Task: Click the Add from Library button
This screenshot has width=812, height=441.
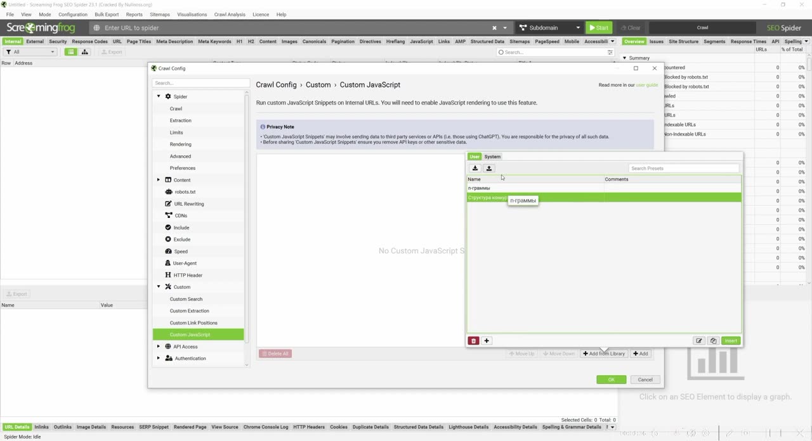Action: click(605, 354)
